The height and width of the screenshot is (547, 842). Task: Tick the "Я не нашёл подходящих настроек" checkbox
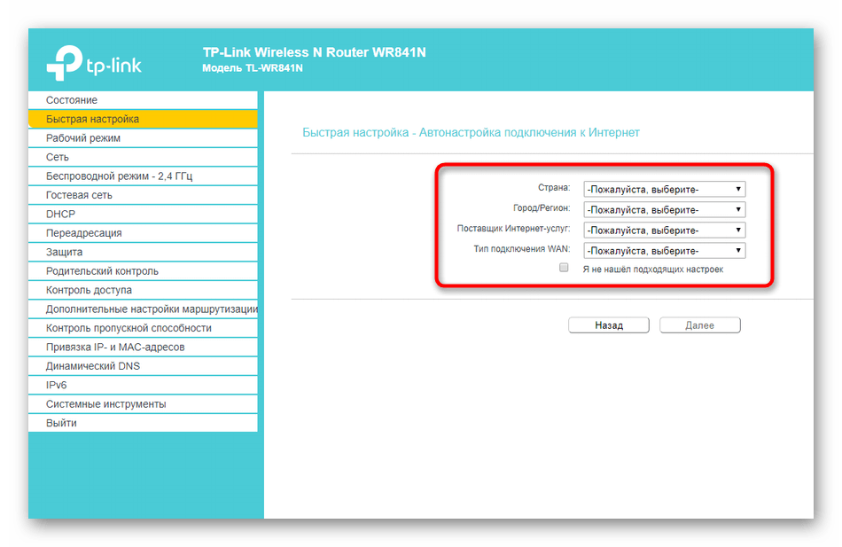pos(564,268)
